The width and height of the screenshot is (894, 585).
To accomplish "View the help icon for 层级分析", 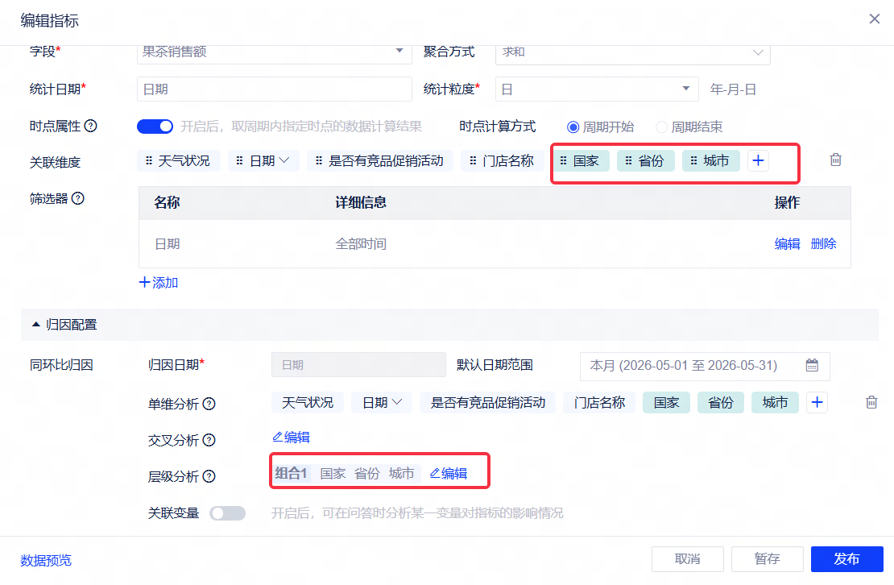I will [209, 476].
